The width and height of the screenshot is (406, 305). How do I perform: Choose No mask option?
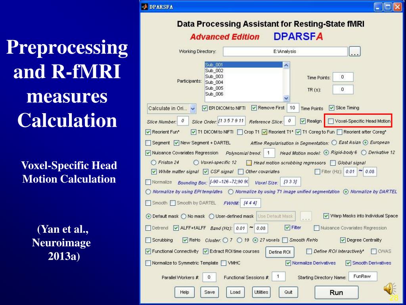click(x=184, y=216)
